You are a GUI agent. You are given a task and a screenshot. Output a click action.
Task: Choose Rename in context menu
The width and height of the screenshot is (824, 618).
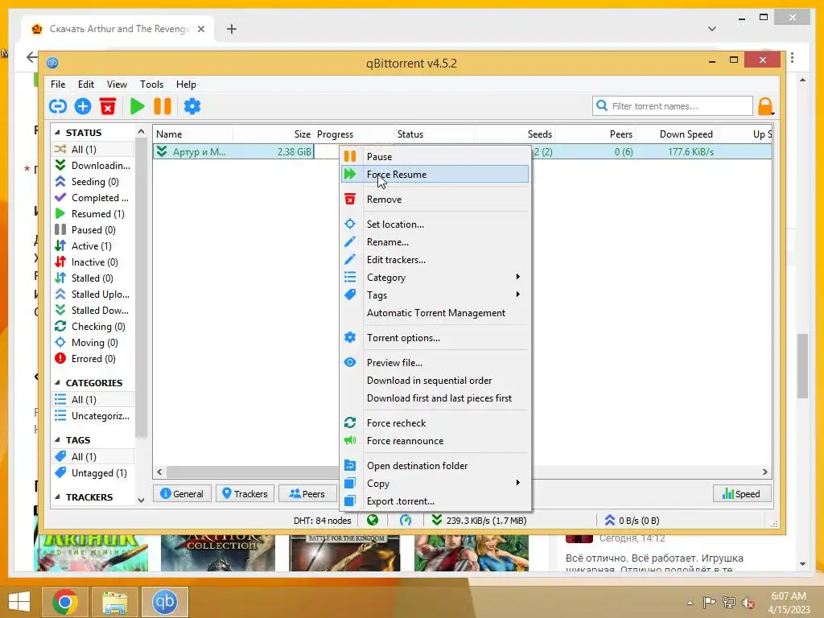click(x=435, y=242)
